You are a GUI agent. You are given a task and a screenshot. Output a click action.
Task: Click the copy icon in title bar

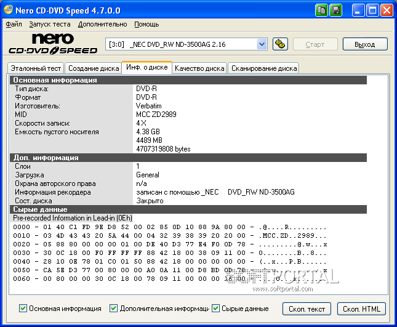tap(321, 10)
